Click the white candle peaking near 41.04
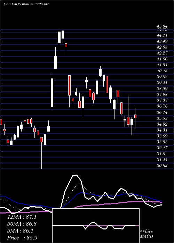This screenshot has width=174, height=243. point(100,73)
